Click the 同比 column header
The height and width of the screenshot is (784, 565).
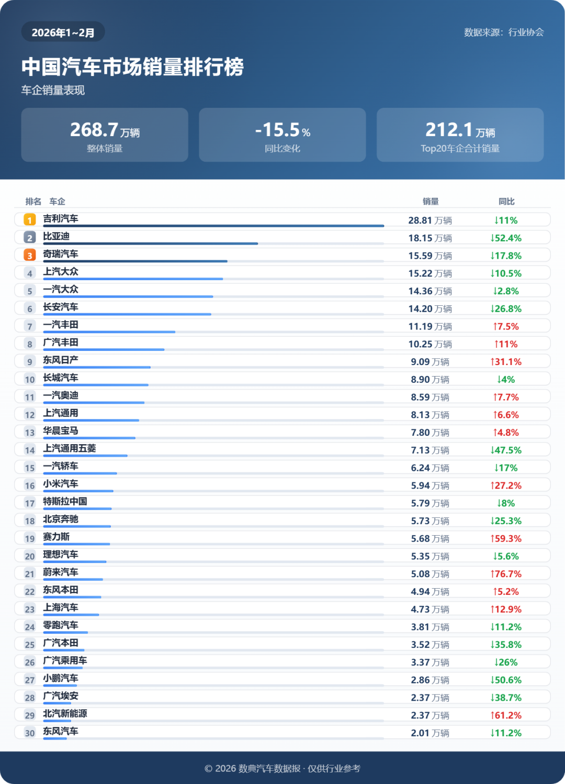506,202
